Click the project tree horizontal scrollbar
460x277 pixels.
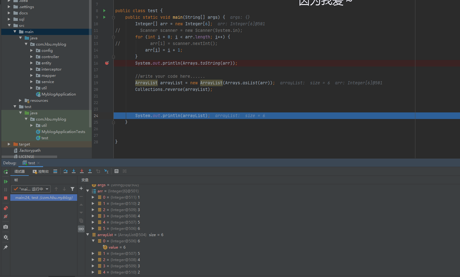[30, 157]
